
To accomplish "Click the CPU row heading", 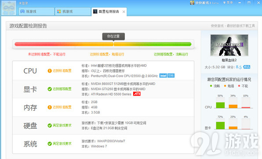I will click(x=30, y=71).
